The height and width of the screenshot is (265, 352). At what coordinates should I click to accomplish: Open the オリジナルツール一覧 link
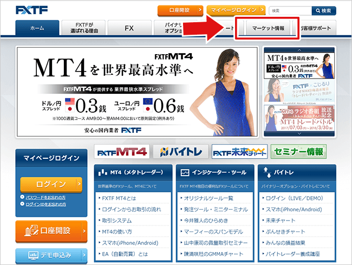(208, 198)
